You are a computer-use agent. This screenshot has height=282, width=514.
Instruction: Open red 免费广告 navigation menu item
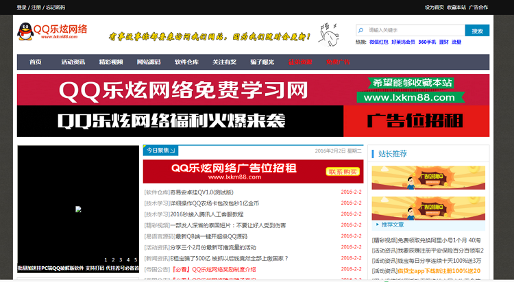click(x=338, y=62)
